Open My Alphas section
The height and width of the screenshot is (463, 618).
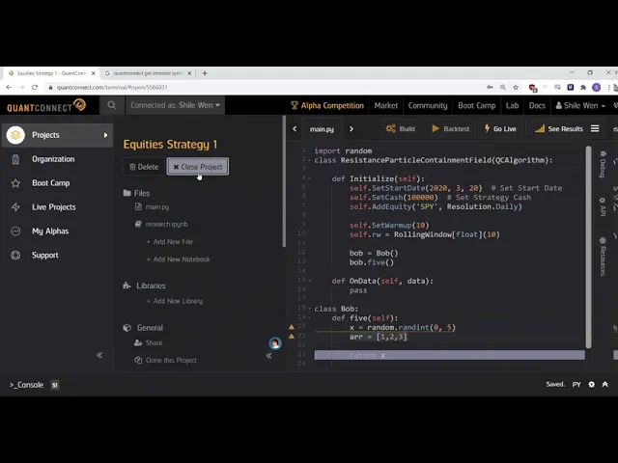50,231
